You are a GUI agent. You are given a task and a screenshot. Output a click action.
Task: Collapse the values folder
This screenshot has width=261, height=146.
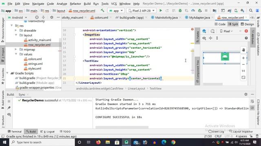(x=16, y=54)
